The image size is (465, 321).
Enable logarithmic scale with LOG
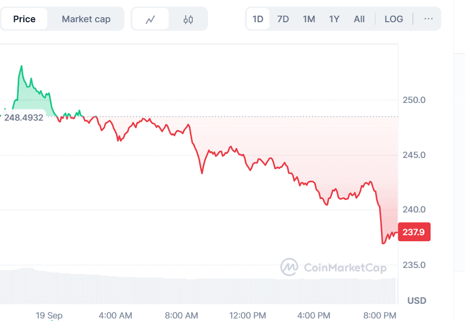click(393, 19)
